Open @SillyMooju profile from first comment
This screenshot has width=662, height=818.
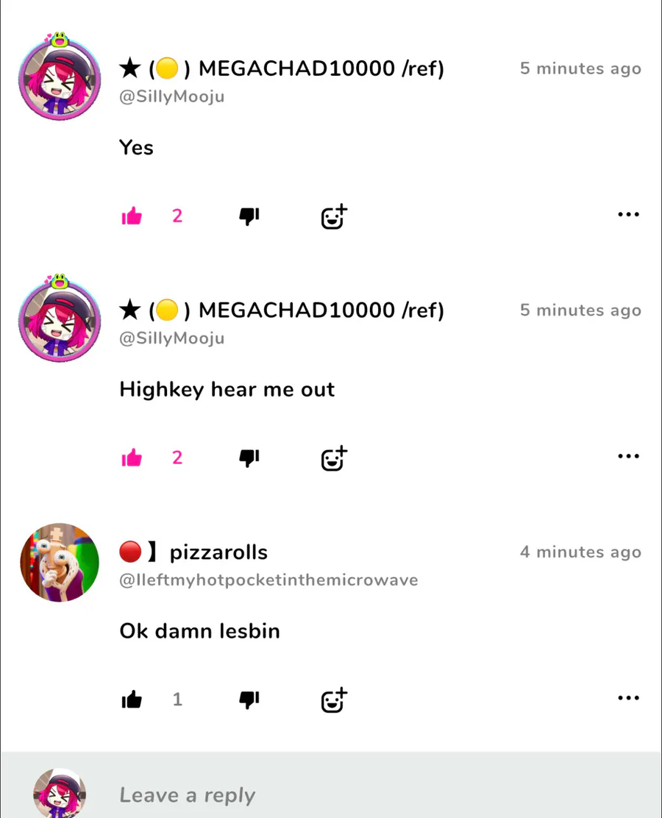tap(172, 96)
